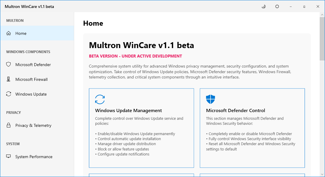325x177 pixels.
Task: Minimize the WinCare window
Action: click(291, 6)
